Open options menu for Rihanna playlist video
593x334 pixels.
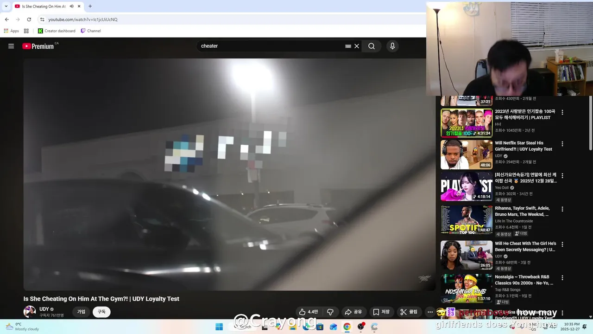tap(562, 209)
